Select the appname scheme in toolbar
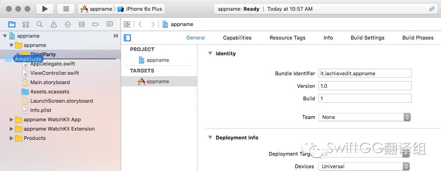The image size is (441, 171). click(96, 9)
